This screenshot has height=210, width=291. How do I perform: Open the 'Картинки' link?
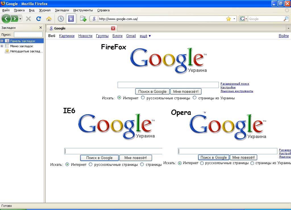pos(67,36)
